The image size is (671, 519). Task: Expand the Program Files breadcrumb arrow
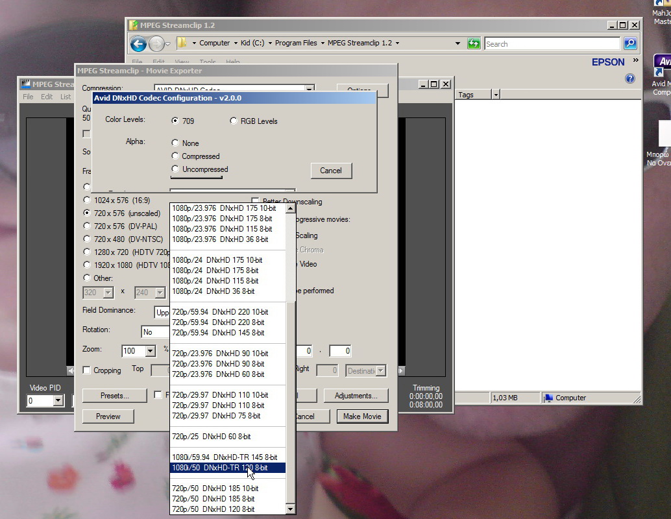[323, 43]
